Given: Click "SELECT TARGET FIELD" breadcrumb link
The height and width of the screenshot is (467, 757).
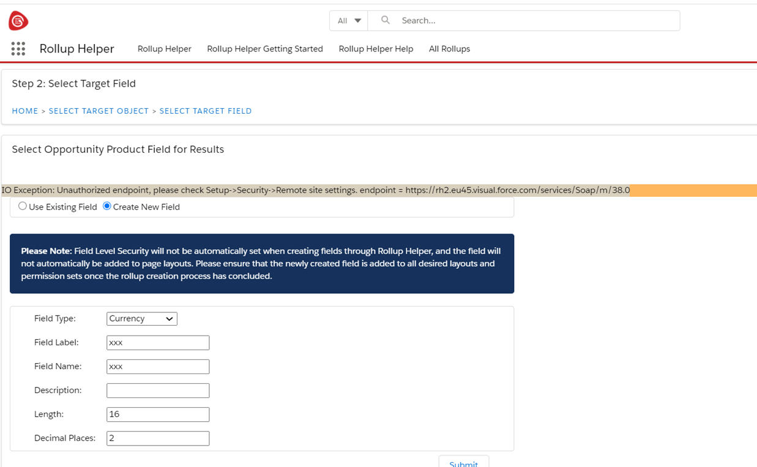Looking at the screenshot, I should pos(206,111).
